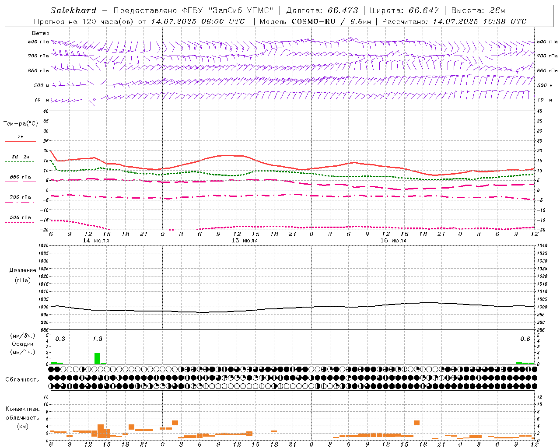Click the "Высота: 26м" header field
This screenshot has width=560, height=448.
pyautogui.click(x=478, y=10)
